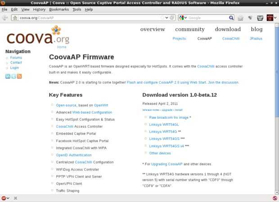The width and height of the screenshot is (279, 202).
Task: Go to the overview site section
Action: pyautogui.click(x=153, y=29)
